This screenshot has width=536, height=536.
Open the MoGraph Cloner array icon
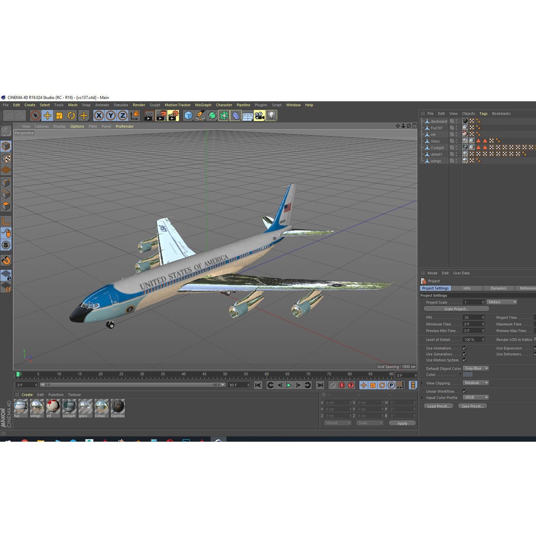pos(224,116)
